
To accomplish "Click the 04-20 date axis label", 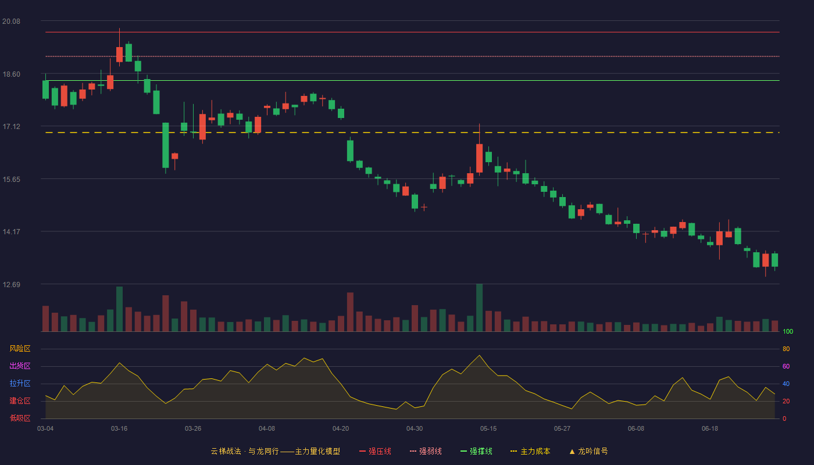I will coord(341,428).
